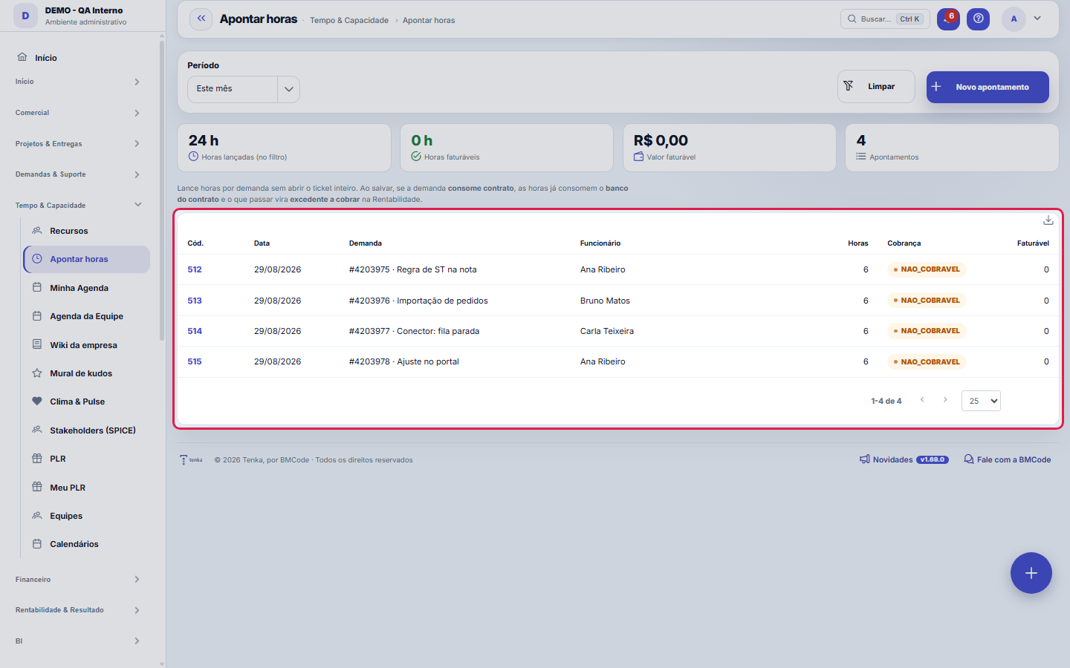Viewport: 1070px width, 668px height.
Task: Open user avatar A menu
Action: tap(1014, 19)
